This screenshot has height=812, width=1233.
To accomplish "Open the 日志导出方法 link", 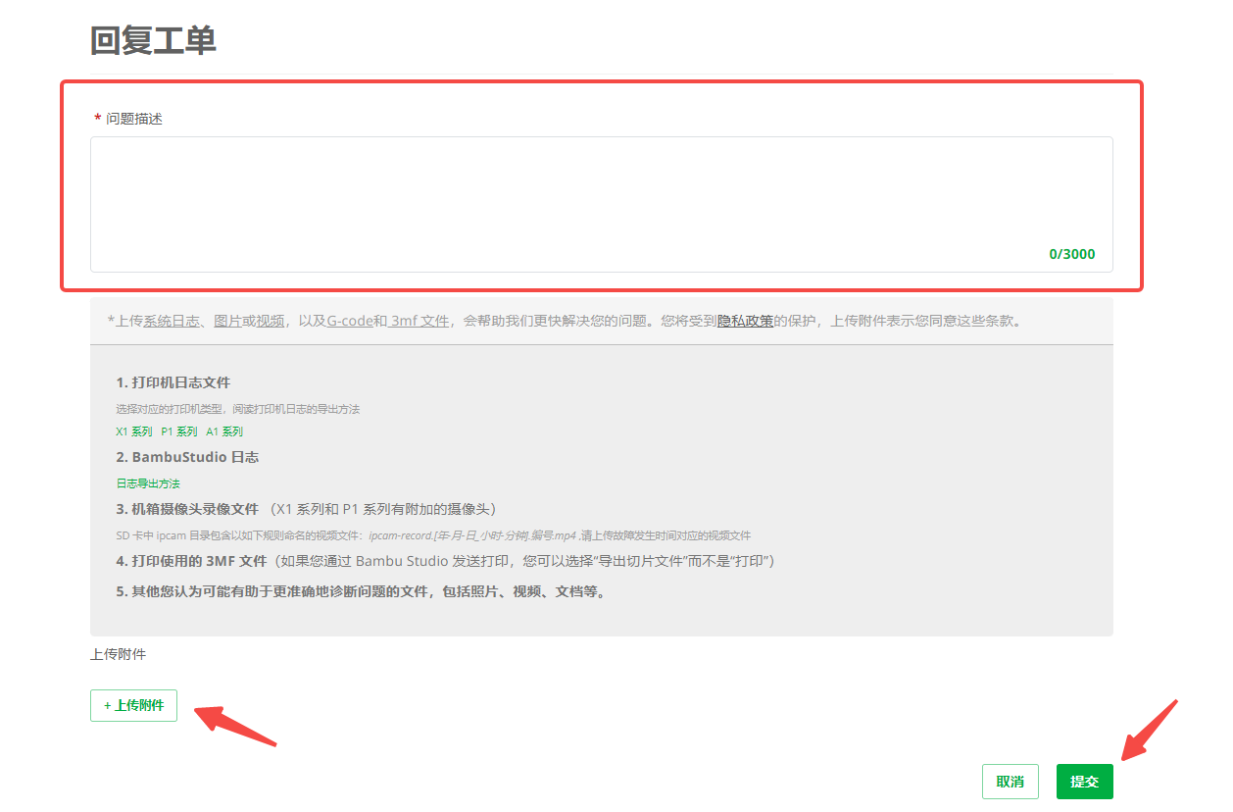I will 148,483.
